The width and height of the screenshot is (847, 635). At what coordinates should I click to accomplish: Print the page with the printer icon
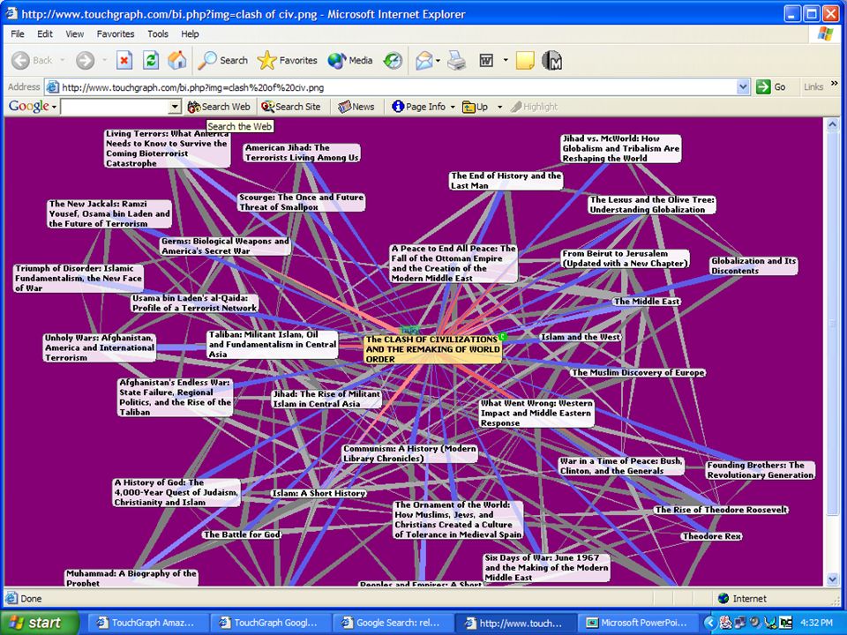click(456, 61)
